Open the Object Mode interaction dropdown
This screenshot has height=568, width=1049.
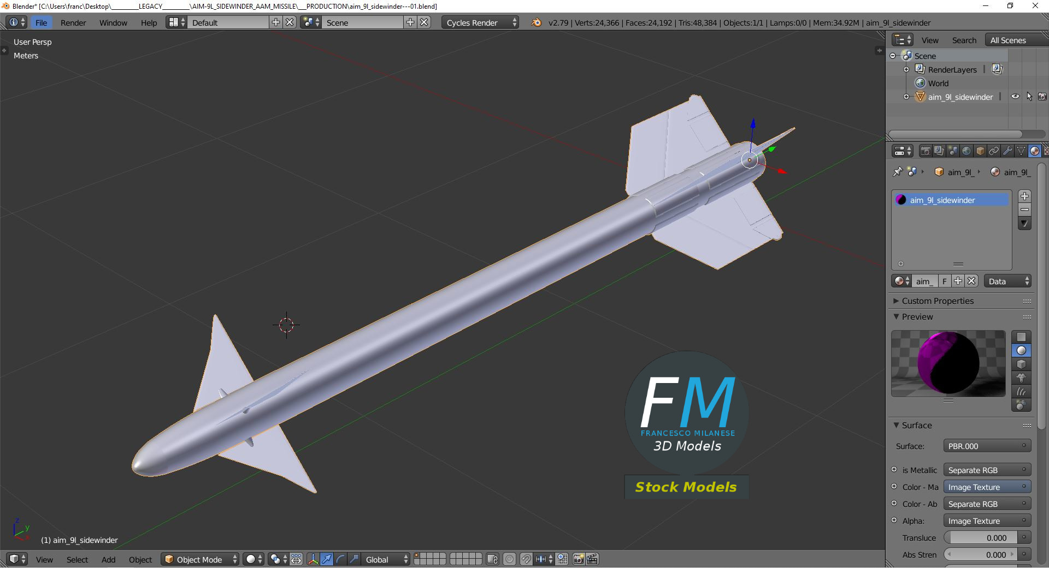(199, 559)
